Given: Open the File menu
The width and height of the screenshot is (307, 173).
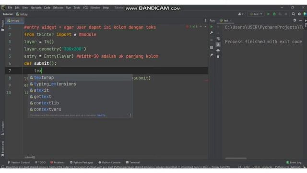Looking at the screenshot, I should [x=10, y=8].
